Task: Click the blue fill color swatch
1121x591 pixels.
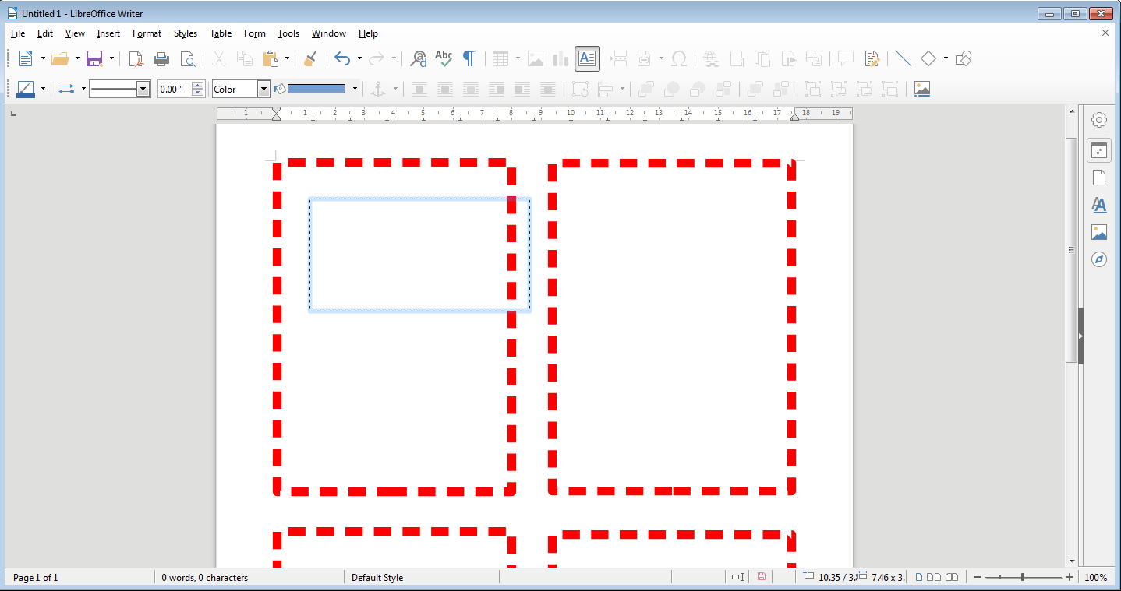Action: tap(316, 89)
